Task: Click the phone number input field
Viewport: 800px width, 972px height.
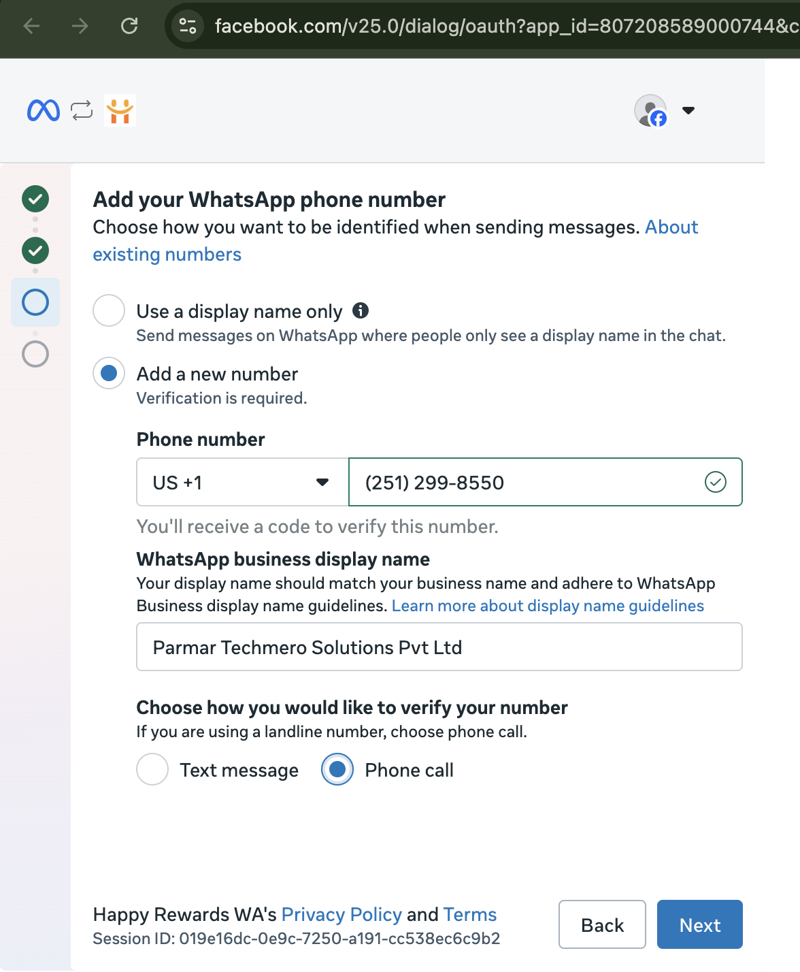Action: click(545, 482)
